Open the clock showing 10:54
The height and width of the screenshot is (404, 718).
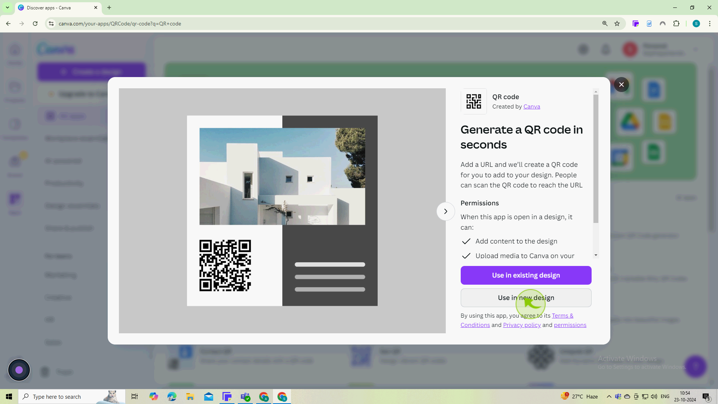[x=685, y=397]
